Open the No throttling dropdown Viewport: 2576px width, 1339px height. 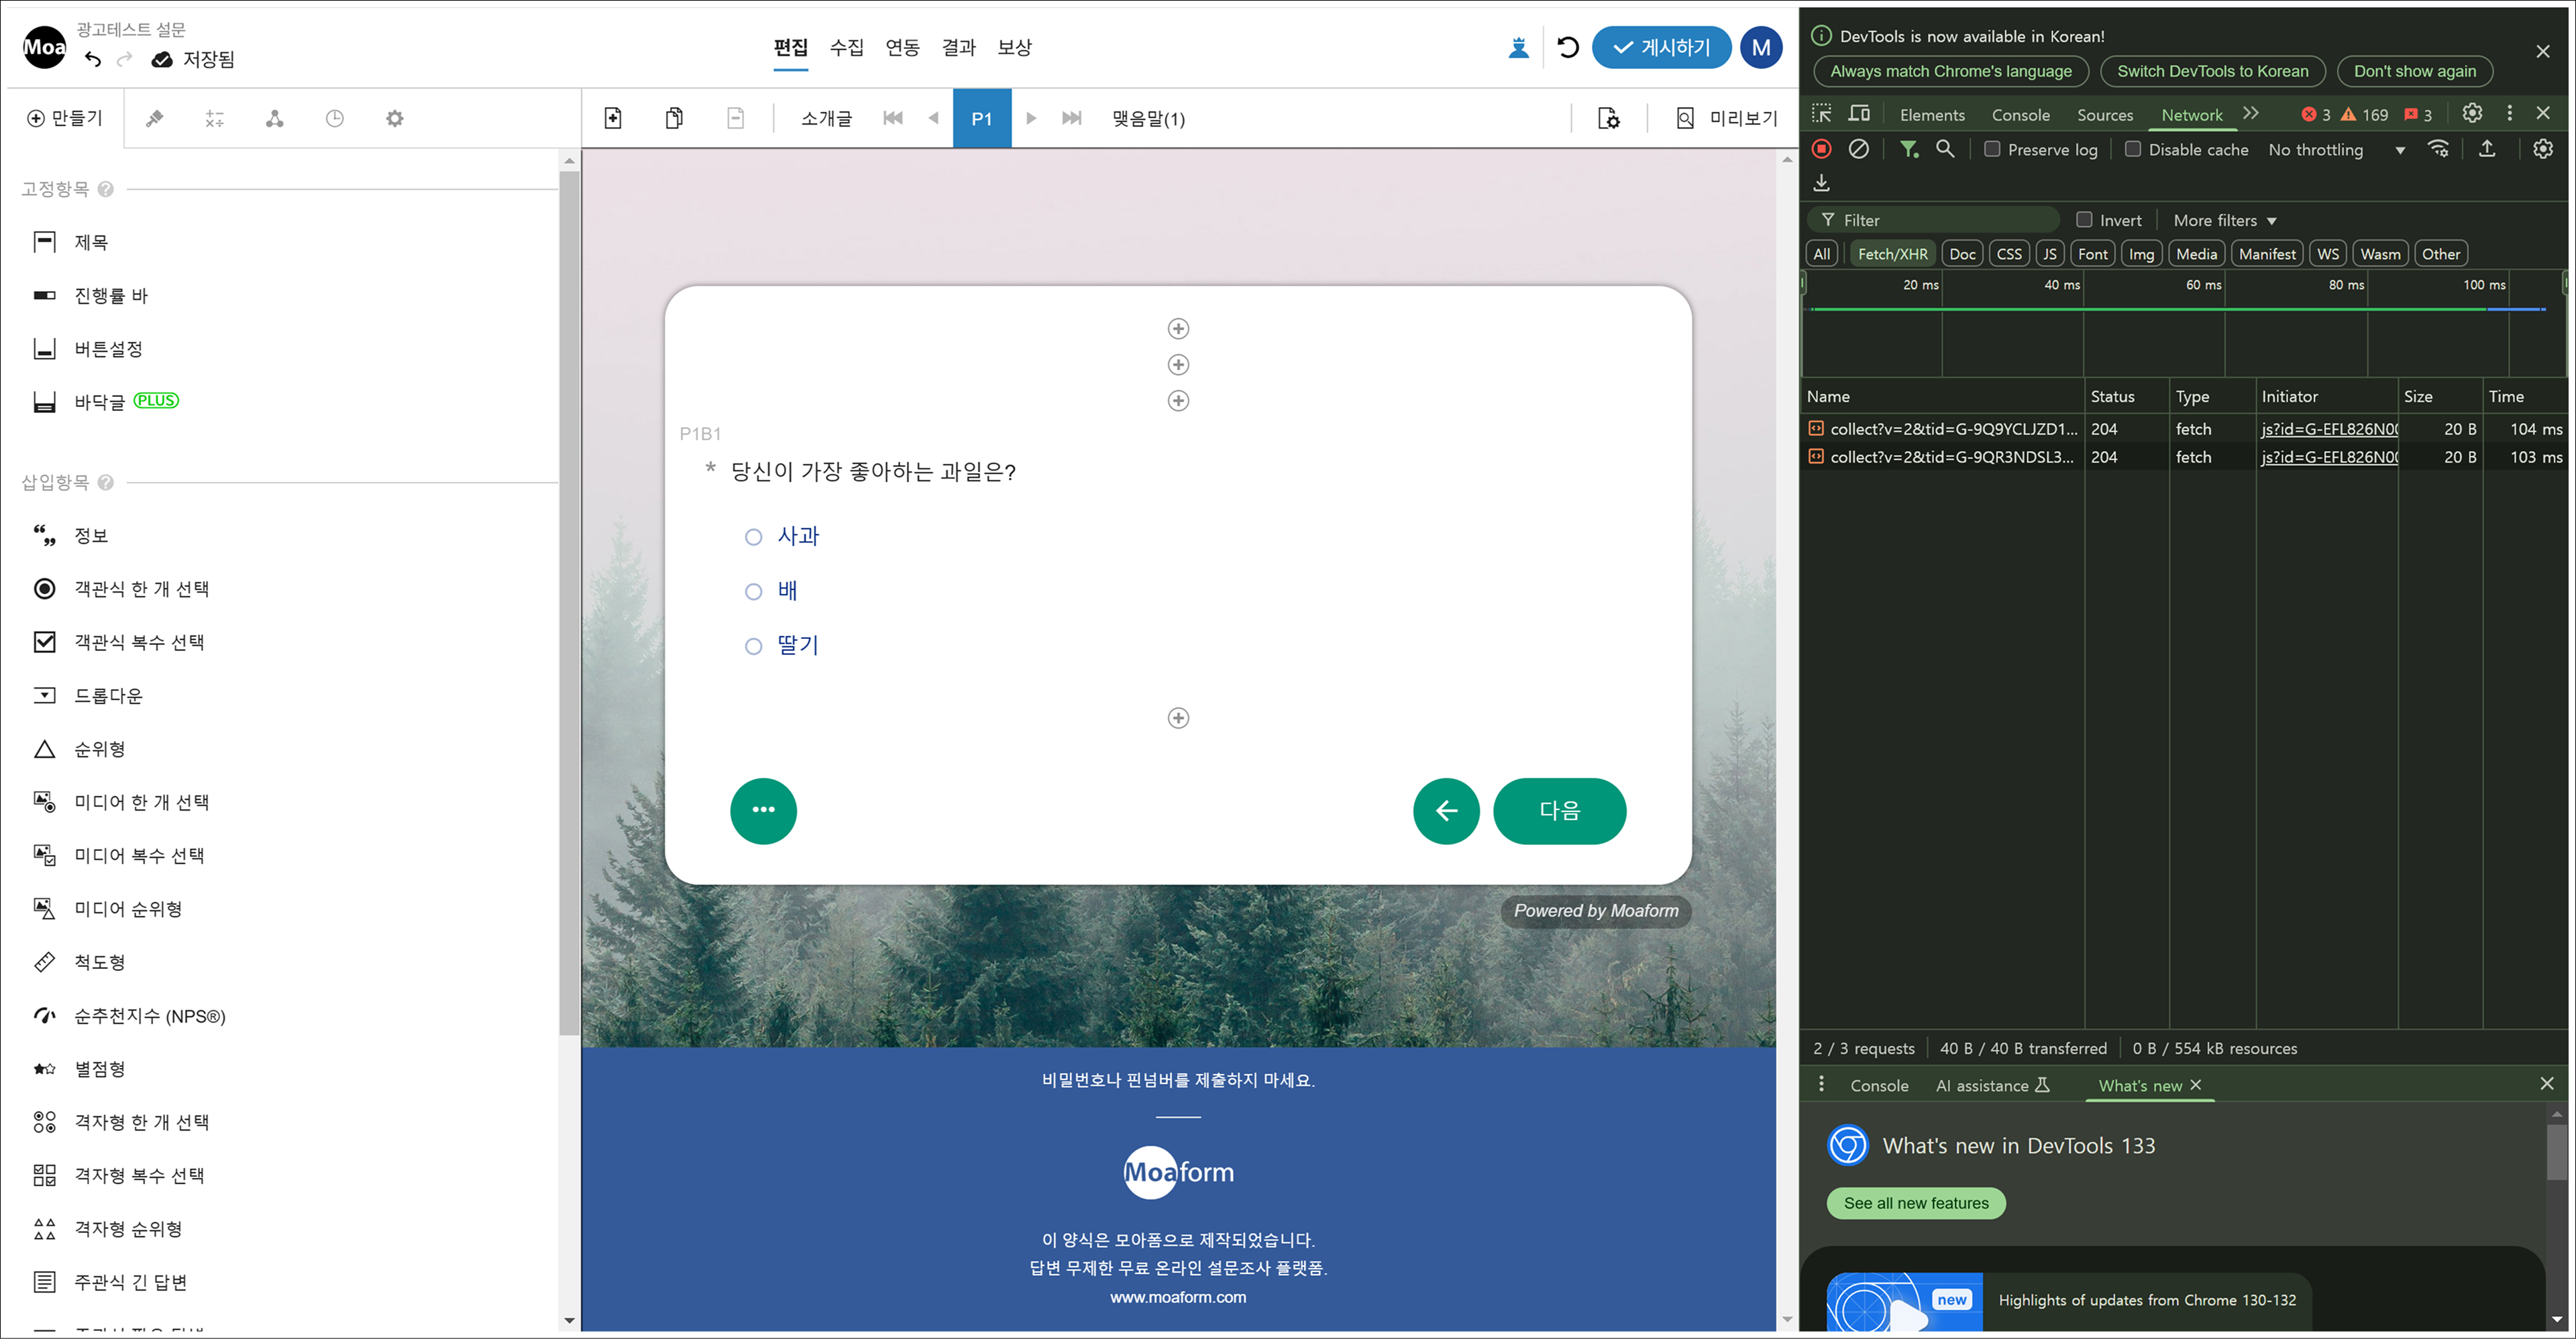[2336, 150]
